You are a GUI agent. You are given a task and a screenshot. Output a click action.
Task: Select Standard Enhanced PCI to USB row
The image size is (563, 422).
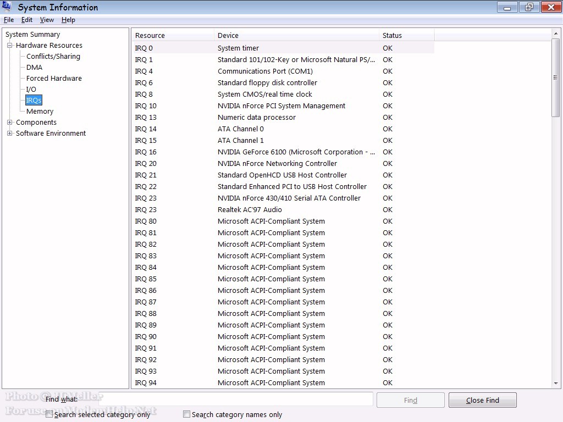pyautogui.click(x=283, y=187)
